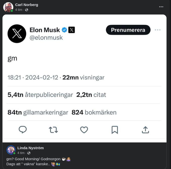Open the tweet's three-dot more menu

click(157, 30)
